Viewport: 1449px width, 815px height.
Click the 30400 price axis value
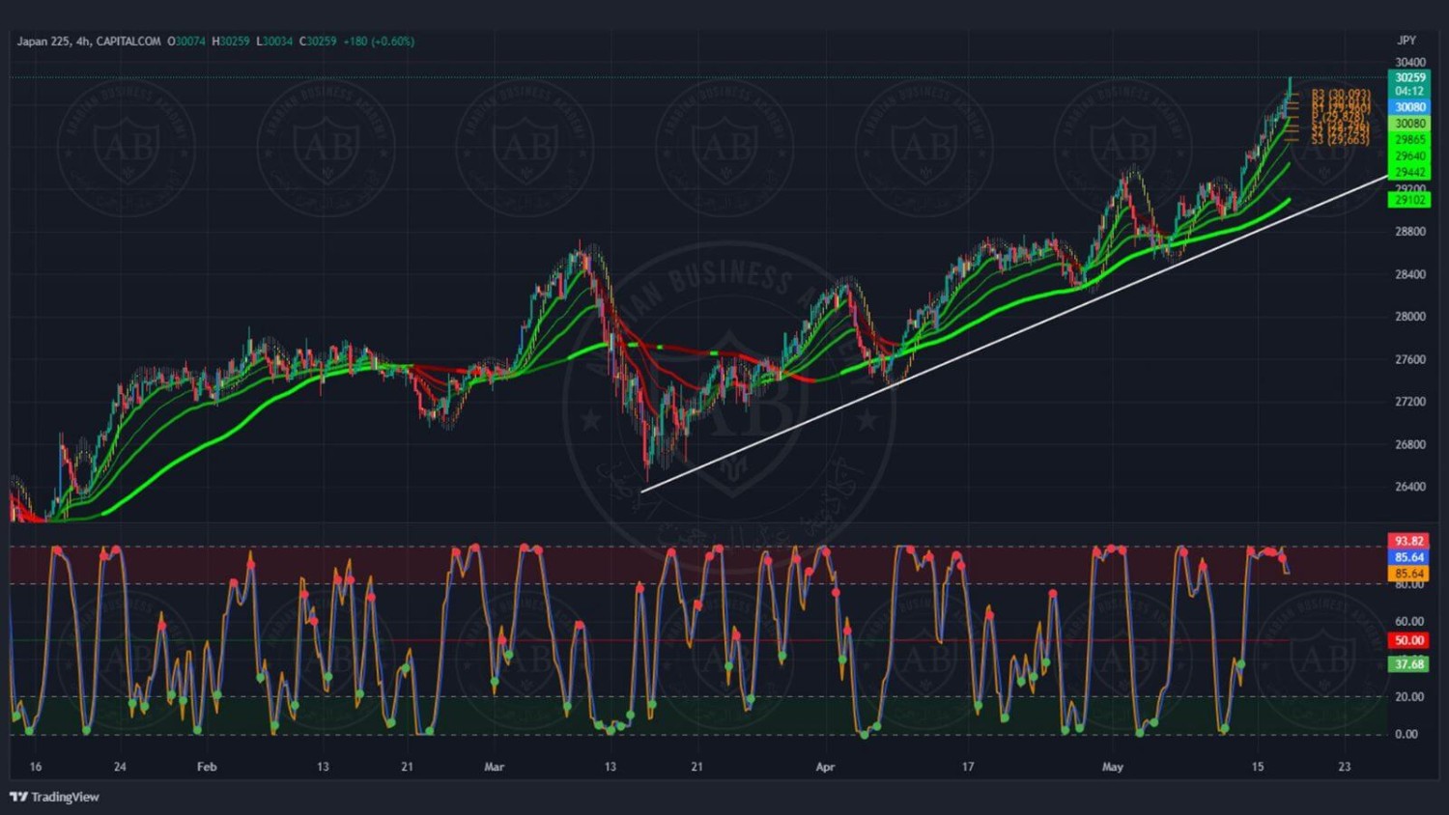tap(1410, 62)
